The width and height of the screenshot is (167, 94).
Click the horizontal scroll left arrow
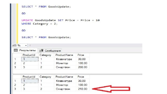click(30, 45)
